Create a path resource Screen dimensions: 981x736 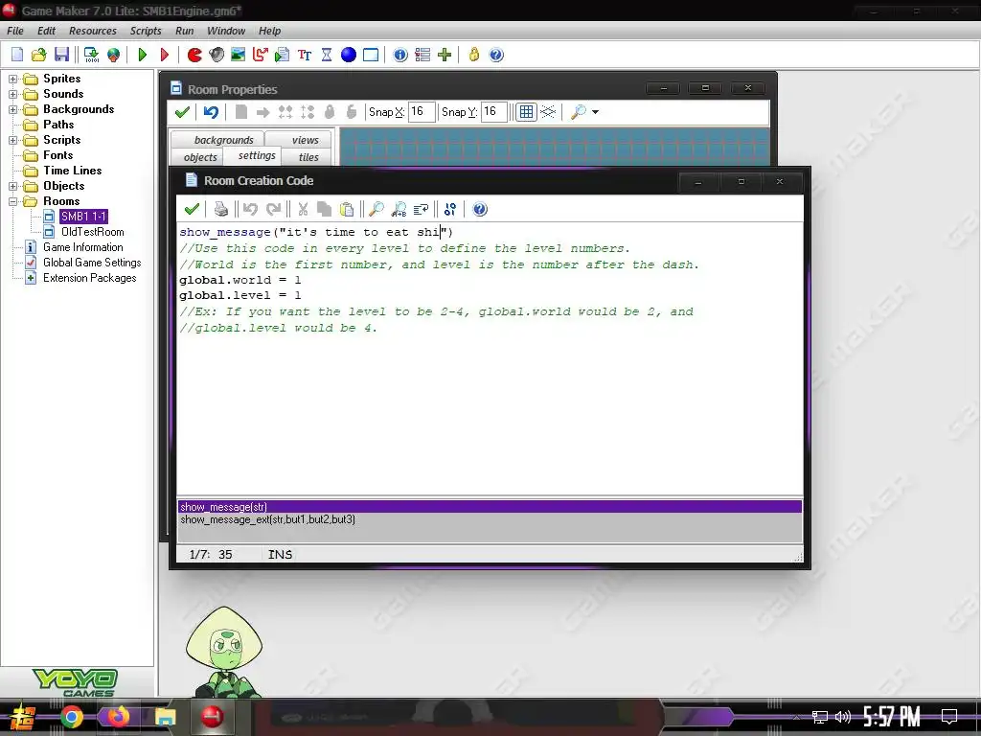(x=261, y=55)
